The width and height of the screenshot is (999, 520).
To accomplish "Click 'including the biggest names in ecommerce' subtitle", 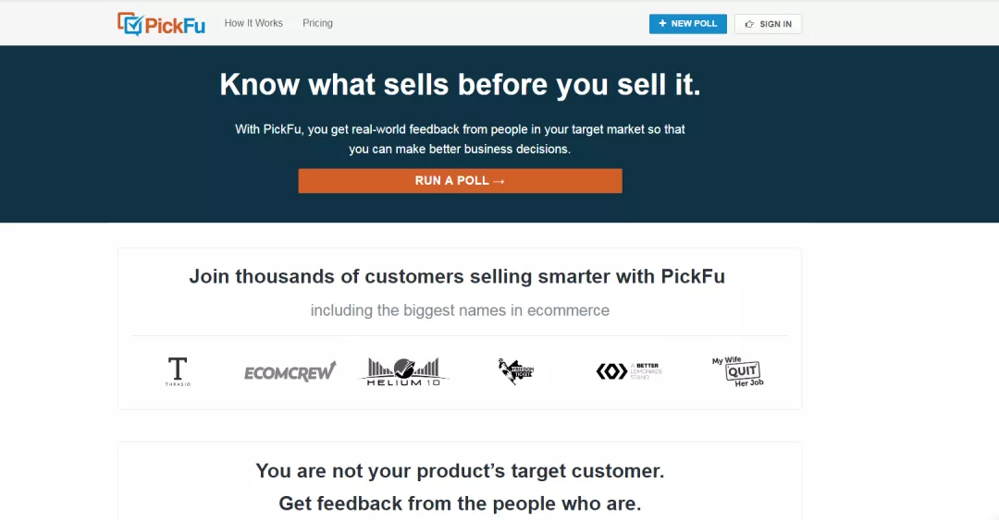I will (x=460, y=310).
